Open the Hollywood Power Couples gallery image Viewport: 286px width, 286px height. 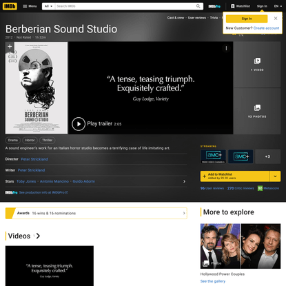pyautogui.click(x=241, y=246)
